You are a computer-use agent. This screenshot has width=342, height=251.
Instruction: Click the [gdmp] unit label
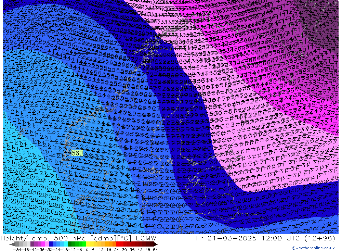click(x=104, y=238)
